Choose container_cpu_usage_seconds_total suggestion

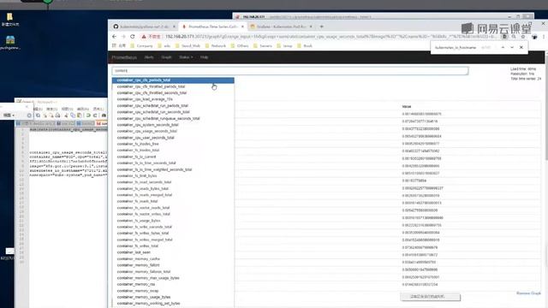coord(173,131)
